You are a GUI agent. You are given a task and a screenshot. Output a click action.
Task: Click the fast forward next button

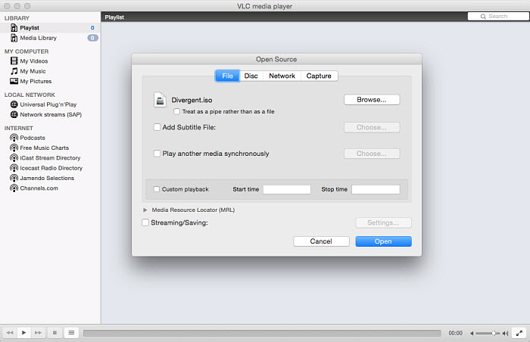click(x=38, y=333)
